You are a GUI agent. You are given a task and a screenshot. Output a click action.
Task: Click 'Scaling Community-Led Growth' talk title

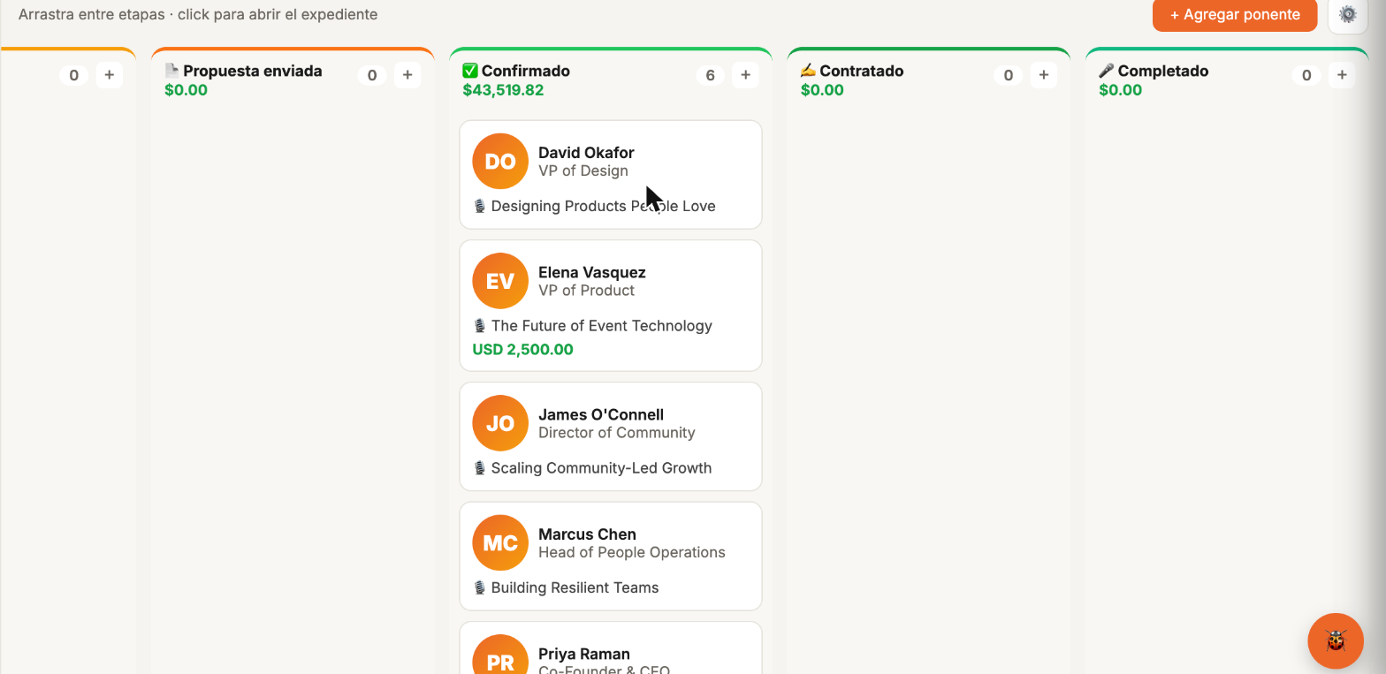point(601,468)
